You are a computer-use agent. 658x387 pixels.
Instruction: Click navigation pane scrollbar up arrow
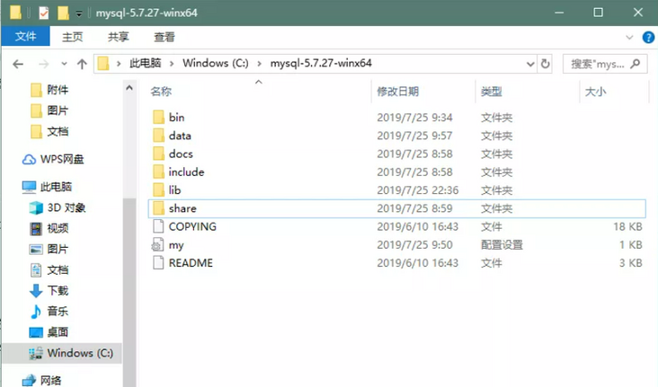[129, 88]
